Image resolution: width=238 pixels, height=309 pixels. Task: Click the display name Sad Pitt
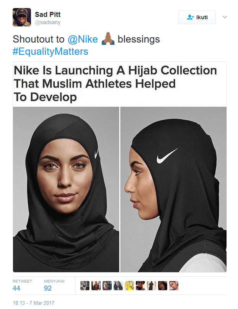[47, 15]
